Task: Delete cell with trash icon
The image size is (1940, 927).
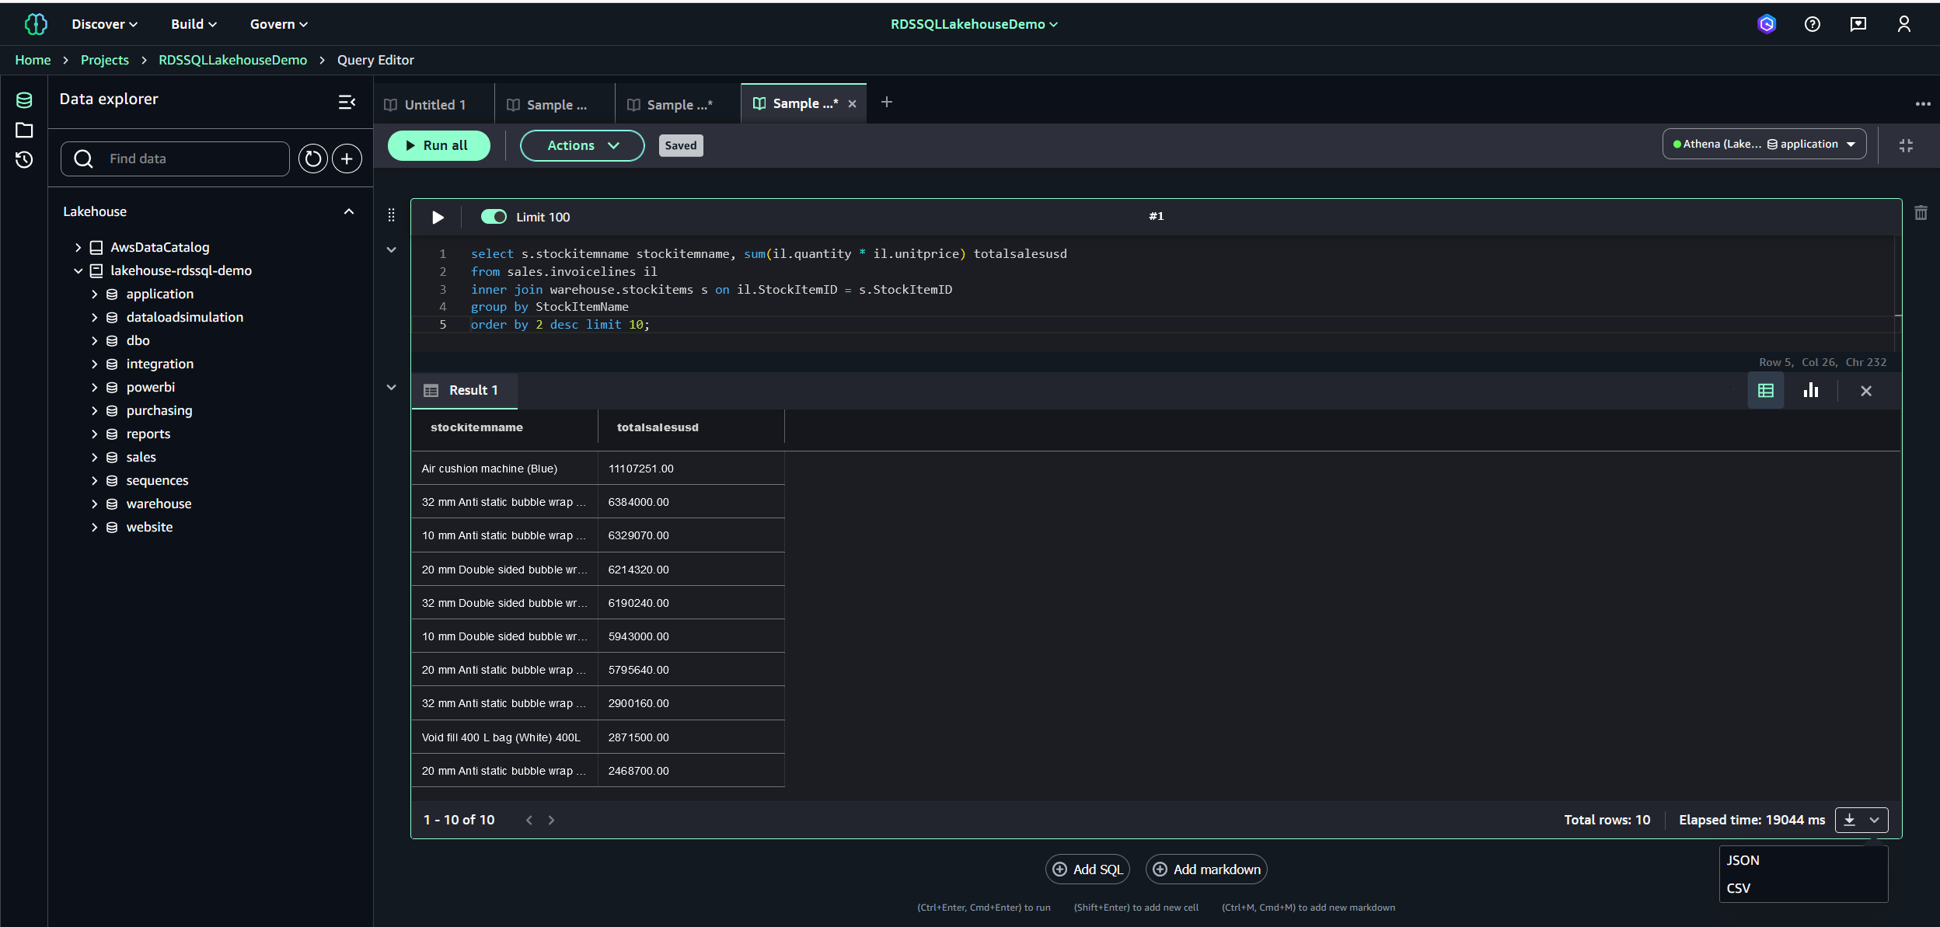Action: [x=1921, y=213]
